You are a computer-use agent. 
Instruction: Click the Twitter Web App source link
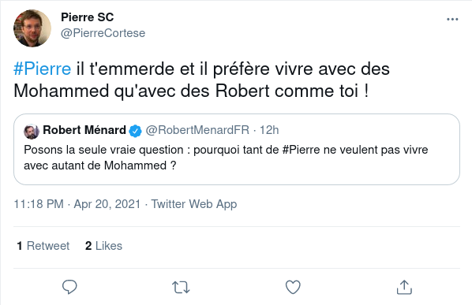pos(194,204)
